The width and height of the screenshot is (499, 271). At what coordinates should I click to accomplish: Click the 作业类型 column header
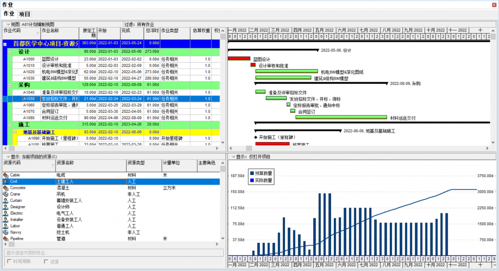(x=175, y=33)
